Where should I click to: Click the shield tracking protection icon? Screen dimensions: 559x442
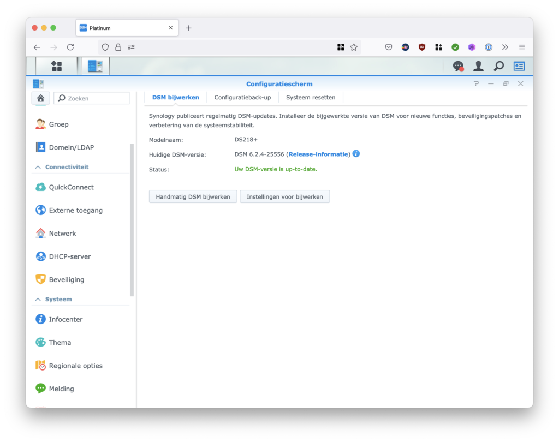point(105,47)
